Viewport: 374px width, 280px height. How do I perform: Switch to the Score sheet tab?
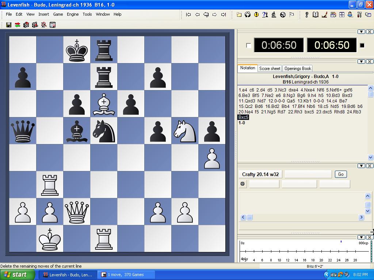[x=270, y=68]
